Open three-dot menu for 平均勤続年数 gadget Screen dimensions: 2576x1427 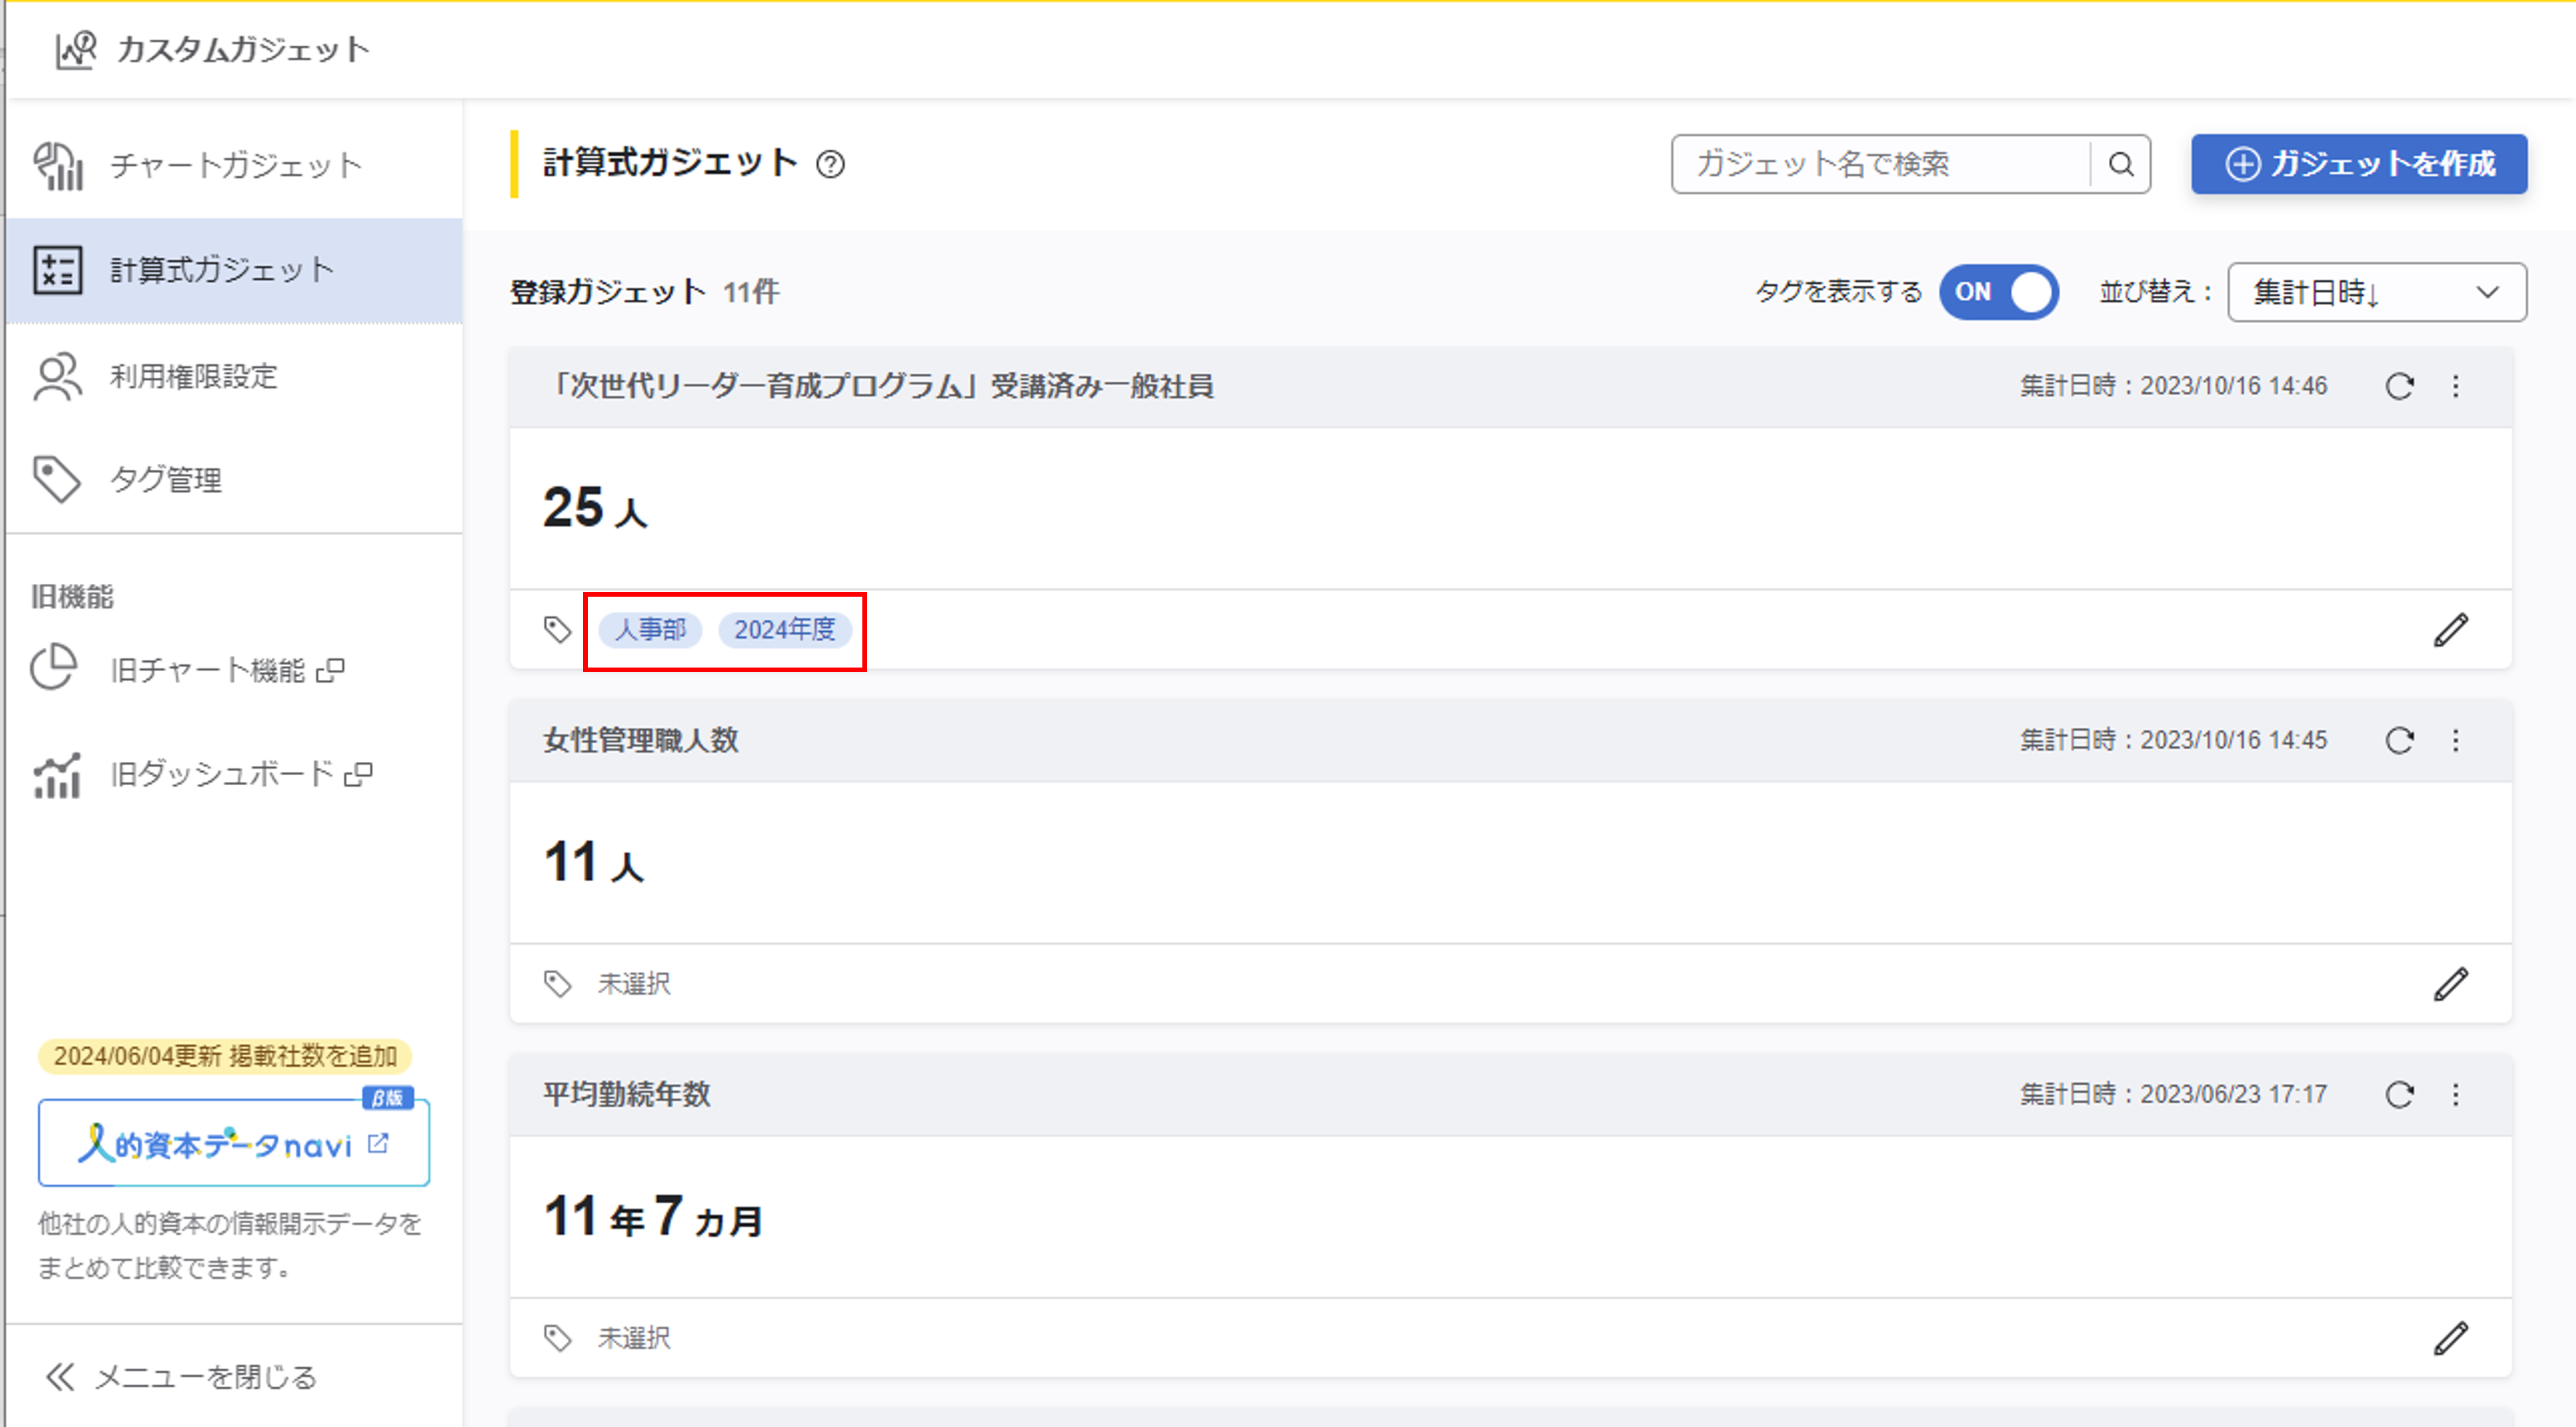click(x=2456, y=1094)
